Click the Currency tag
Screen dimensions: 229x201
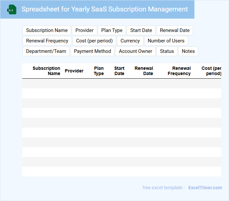(130, 41)
